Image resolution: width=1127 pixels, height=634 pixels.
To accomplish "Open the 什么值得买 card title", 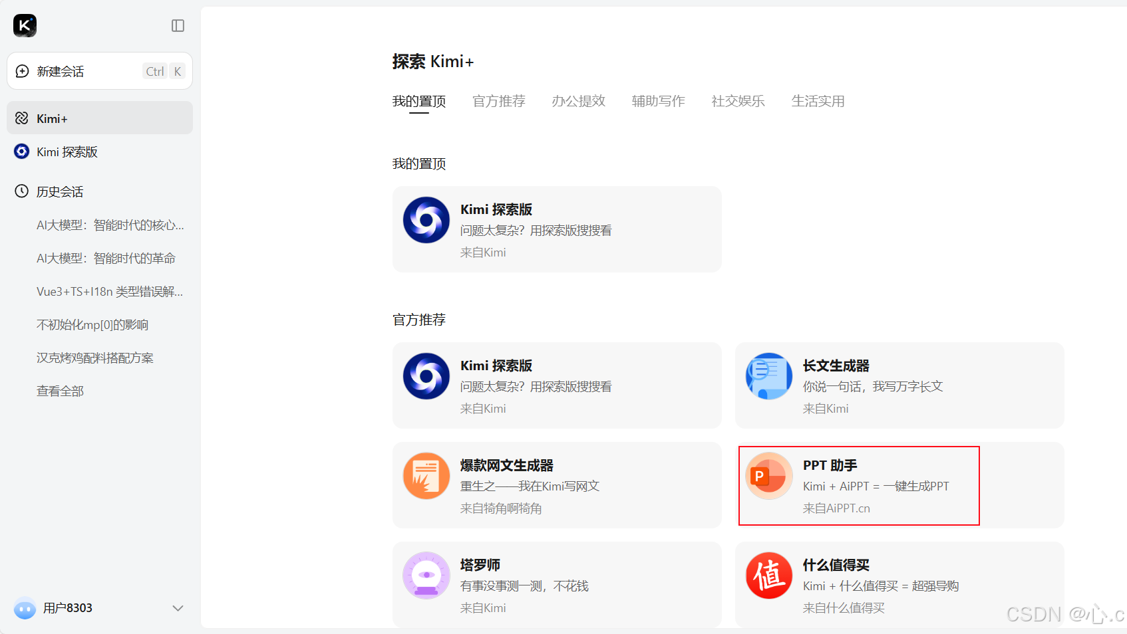I will click(x=836, y=565).
